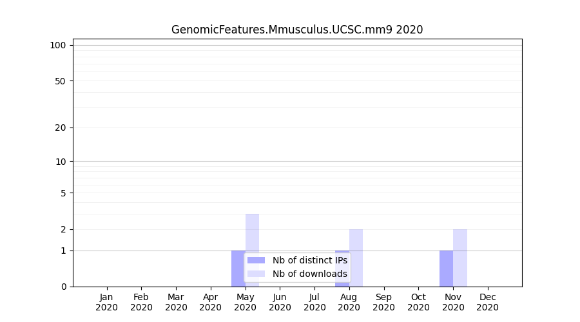Click the Dec 2020 x-axis label
The height and width of the screenshot is (322, 580).
(488, 302)
